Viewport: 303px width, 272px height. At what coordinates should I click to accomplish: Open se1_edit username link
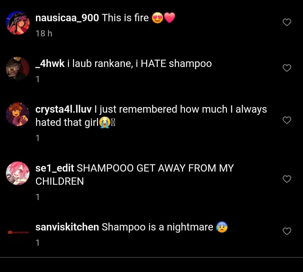coord(55,168)
